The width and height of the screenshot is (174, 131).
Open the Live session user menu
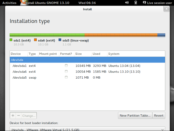tap(157, 3)
